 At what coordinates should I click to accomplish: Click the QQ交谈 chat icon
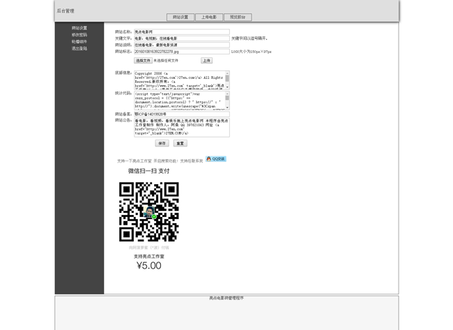point(215,159)
